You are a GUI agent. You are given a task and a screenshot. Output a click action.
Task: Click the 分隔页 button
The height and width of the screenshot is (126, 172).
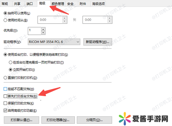pyautogui.click(x=94, y=120)
